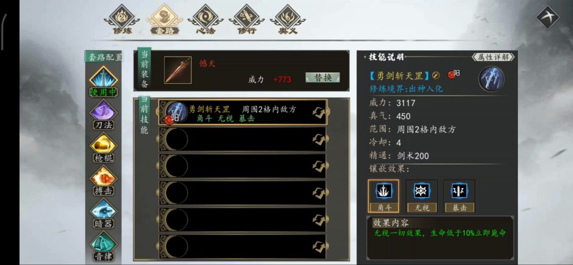Select the 暴击 inlay effect
The height and width of the screenshot is (265, 573).
pos(459,196)
